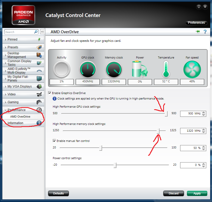212x202 pixels.
Task: Click the pin icon in Pinned row
Action: [39, 39]
